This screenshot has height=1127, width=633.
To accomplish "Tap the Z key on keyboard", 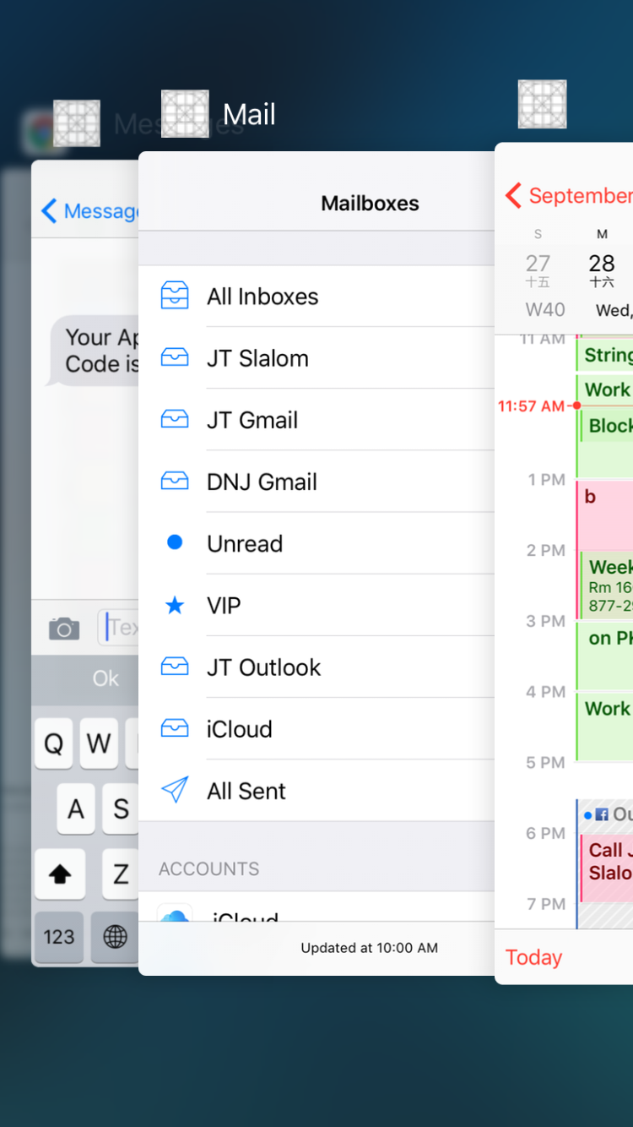I will (121, 874).
